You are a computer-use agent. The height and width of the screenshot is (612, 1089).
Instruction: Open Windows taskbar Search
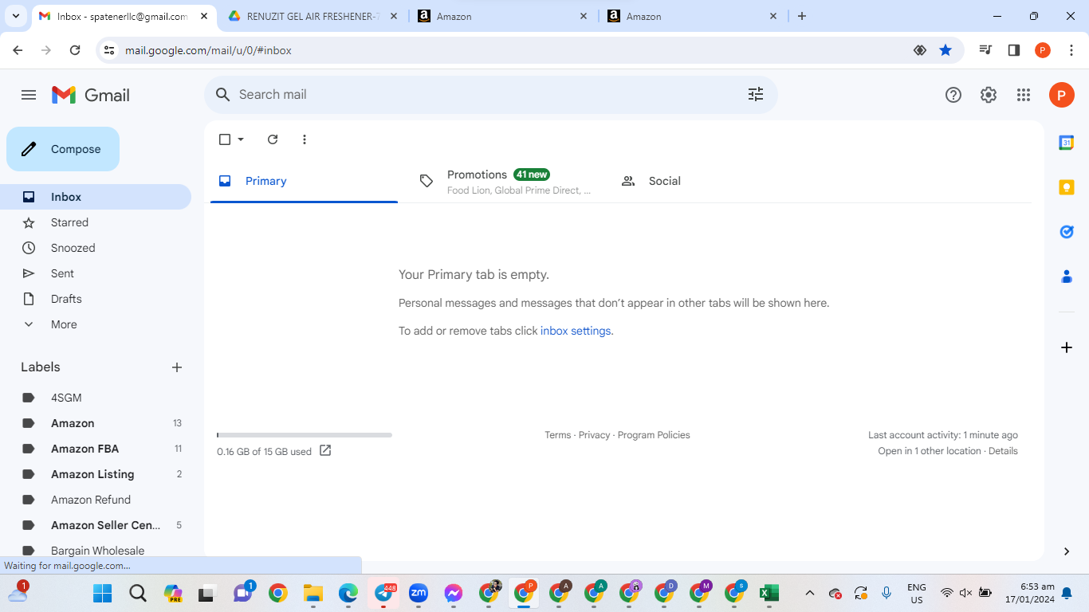(x=138, y=594)
